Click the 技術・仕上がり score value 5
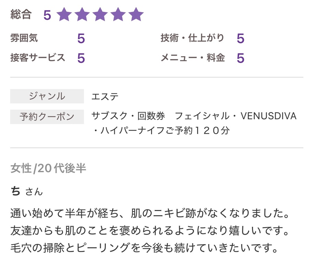 tap(240, 39)
